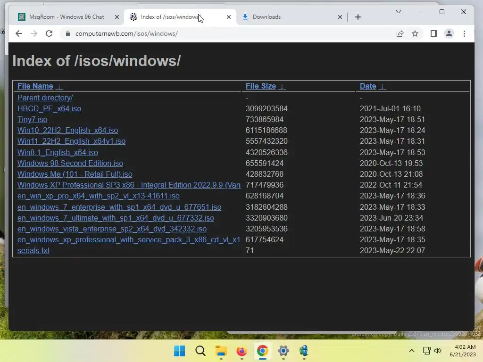The width and height of the screenshot is (483, 362).
Task: Open the Windows Start menu
Action: pyautogui.click(x=180, y=351)
